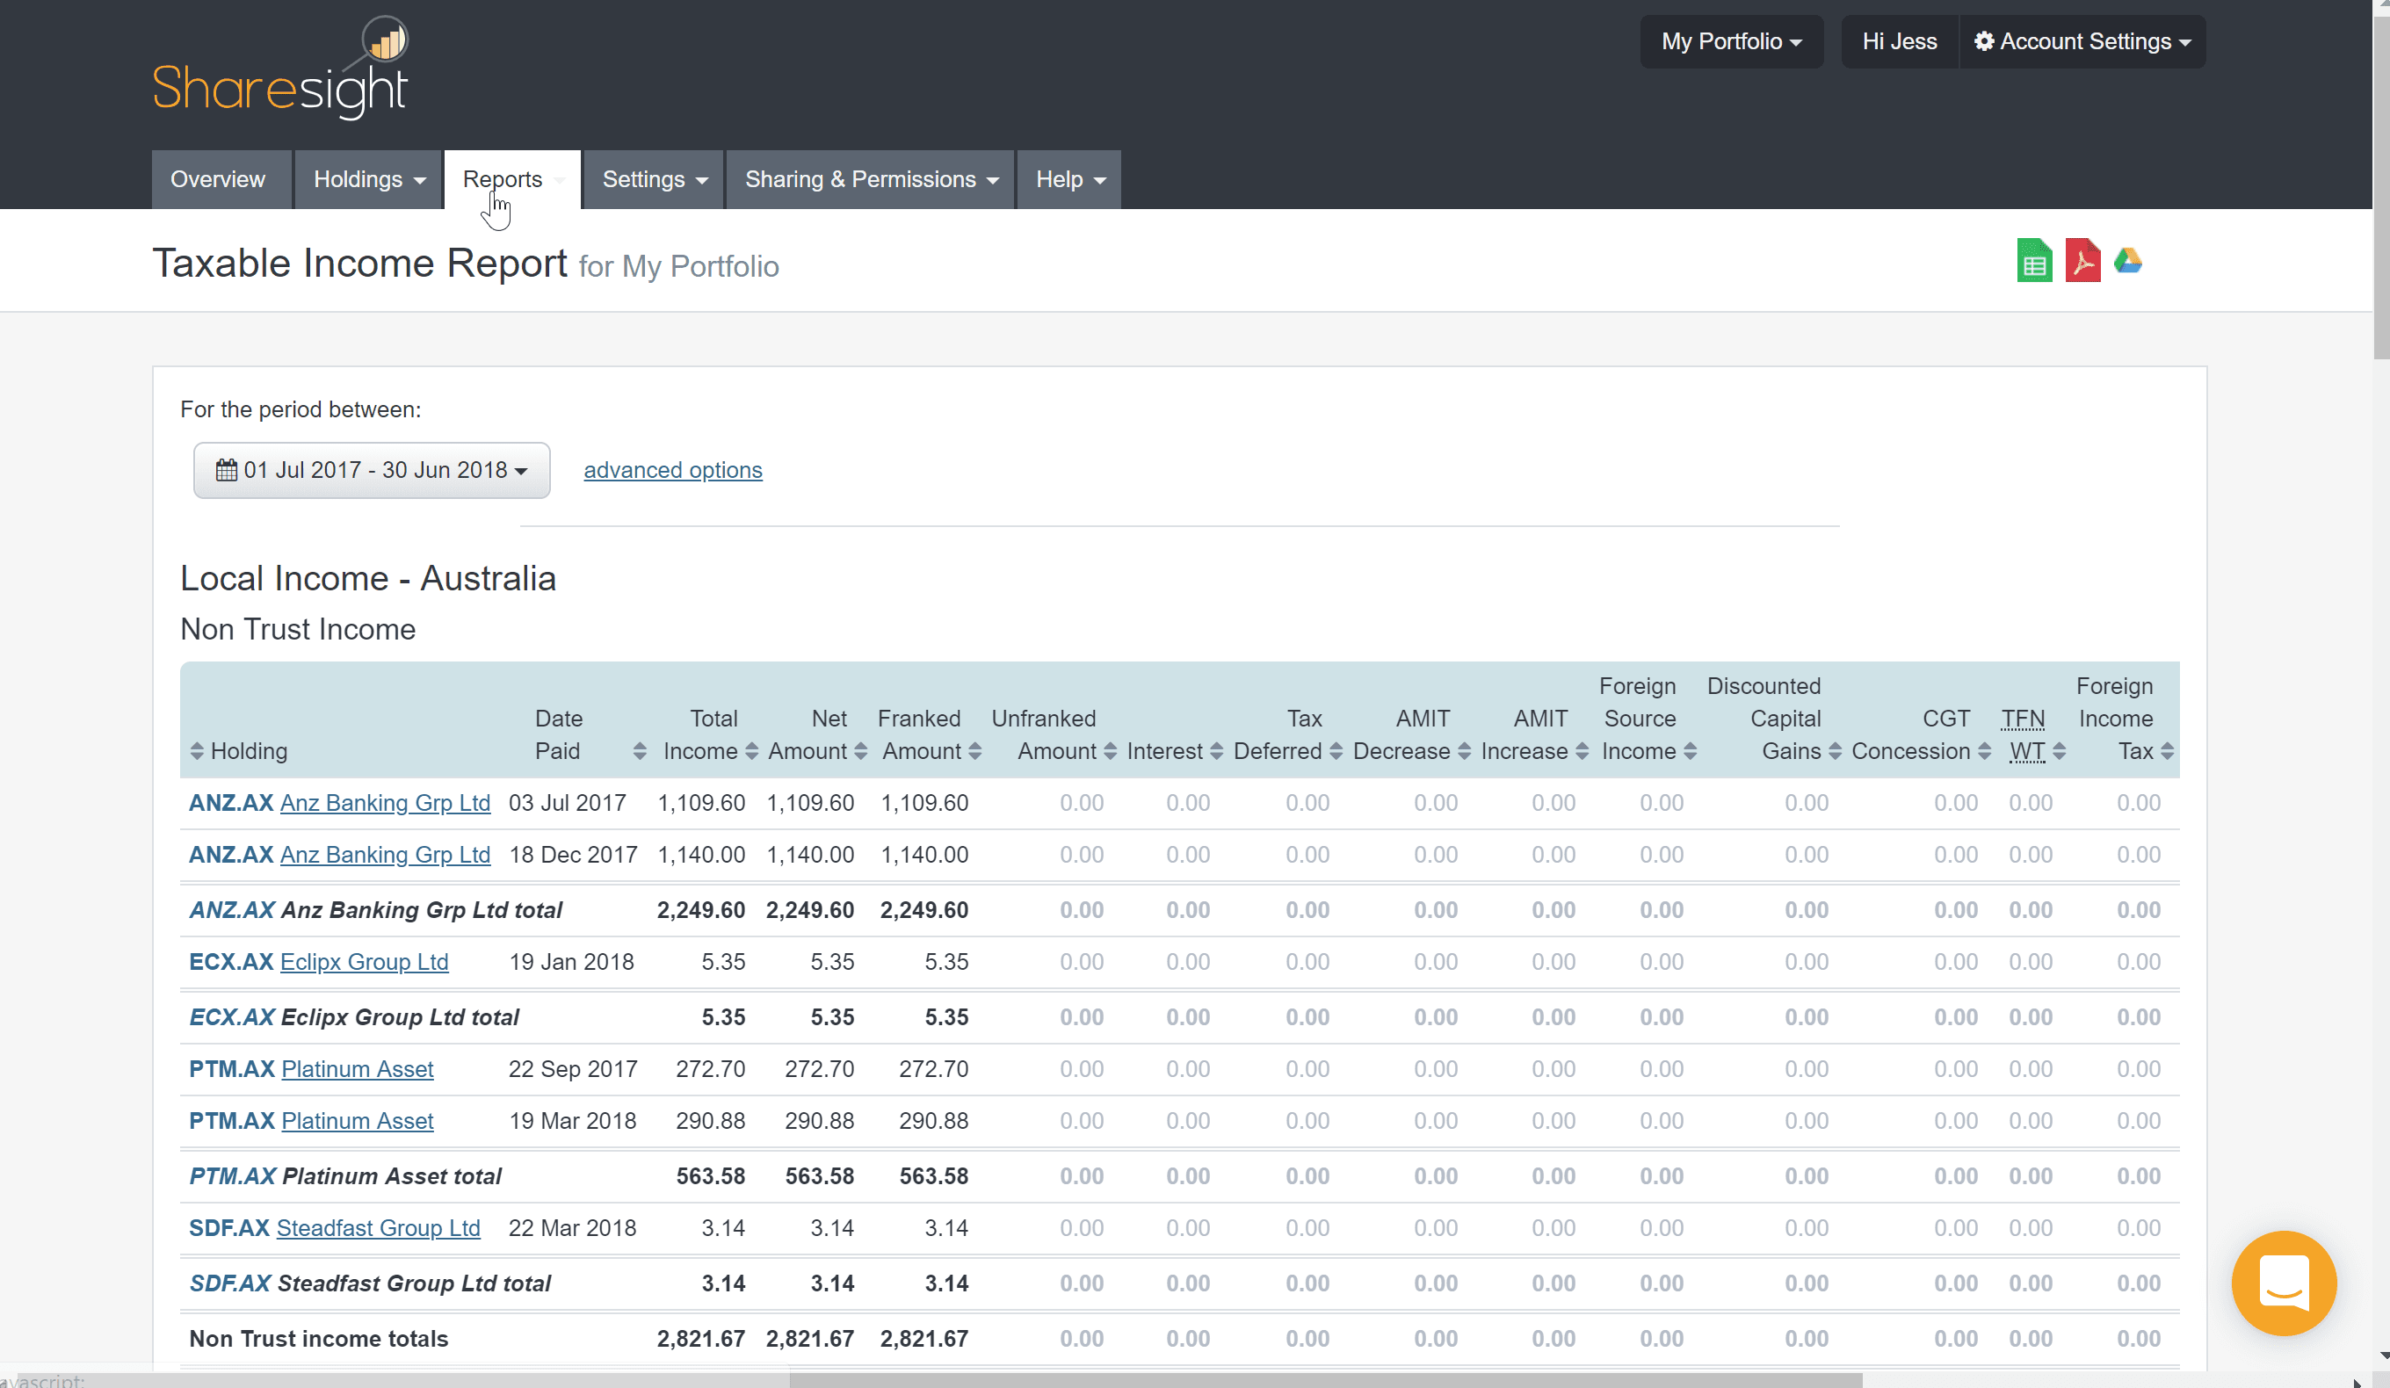Click Non Trust income totals 2,821.67 Total Income
Screen dimensions: 2390x1388
click(701, 1339)
